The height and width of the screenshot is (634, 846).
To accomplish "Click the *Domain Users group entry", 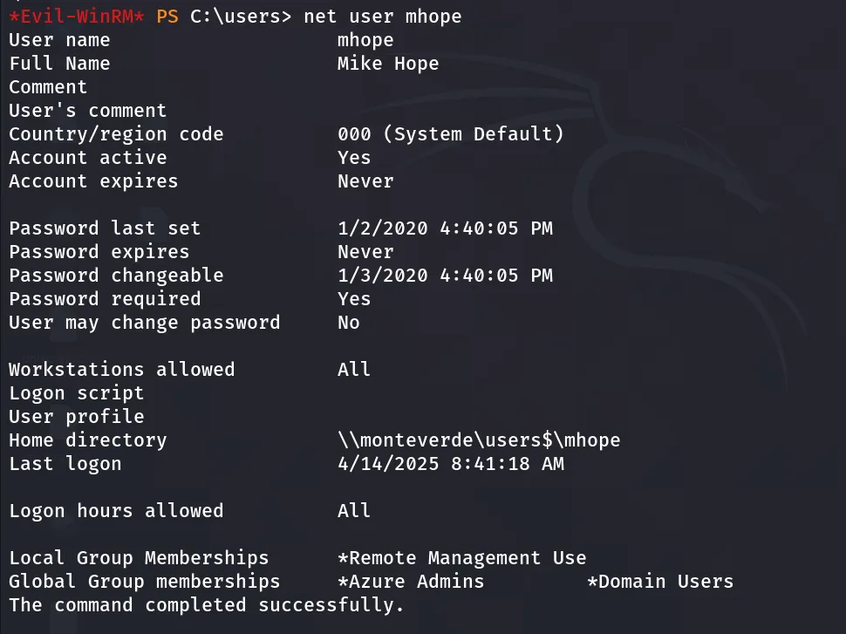I will coord(660,582).
